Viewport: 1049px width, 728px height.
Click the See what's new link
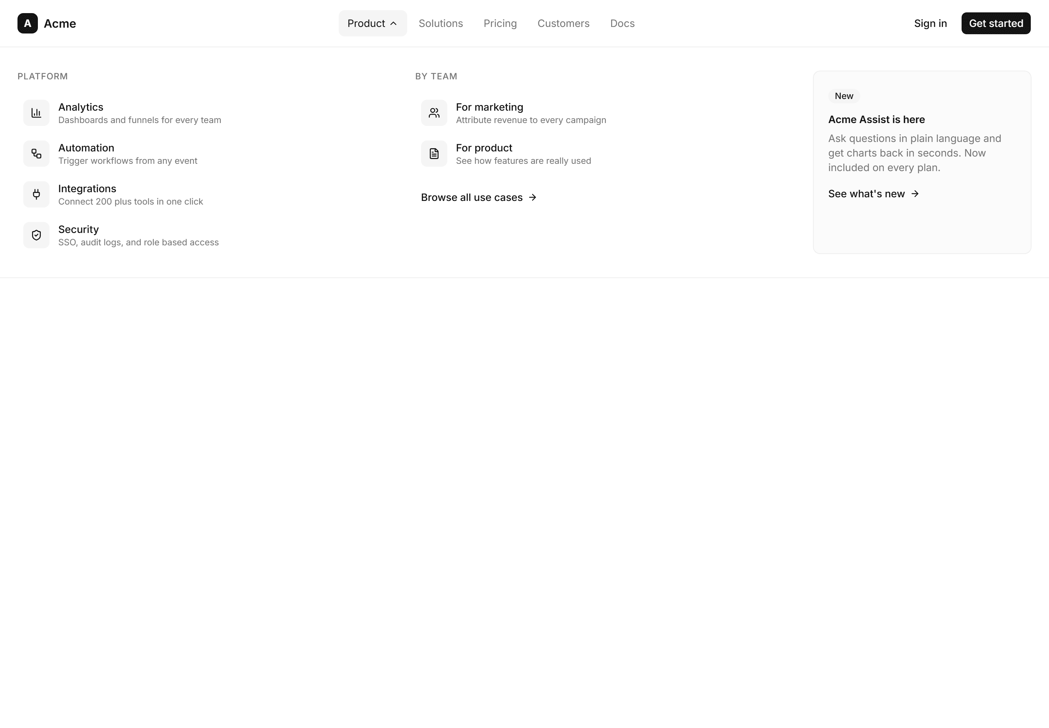tap(873, 194)
